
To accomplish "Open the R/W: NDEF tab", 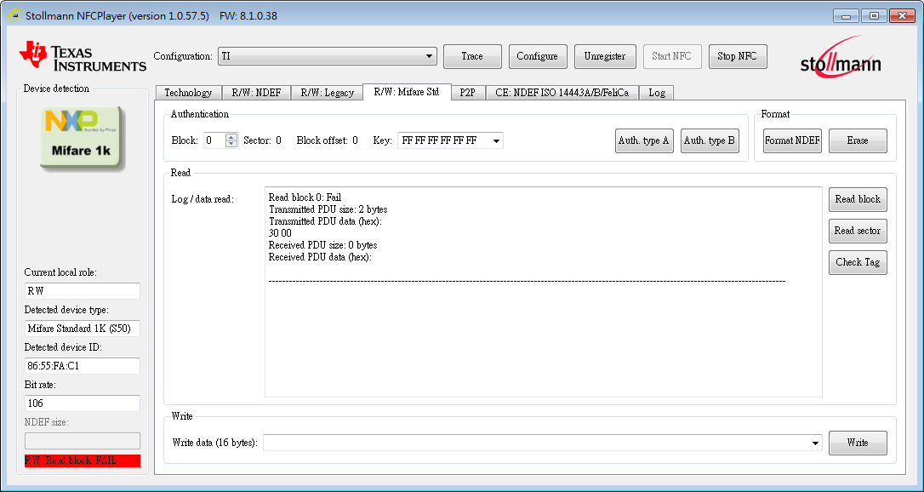I will (256, 93).
